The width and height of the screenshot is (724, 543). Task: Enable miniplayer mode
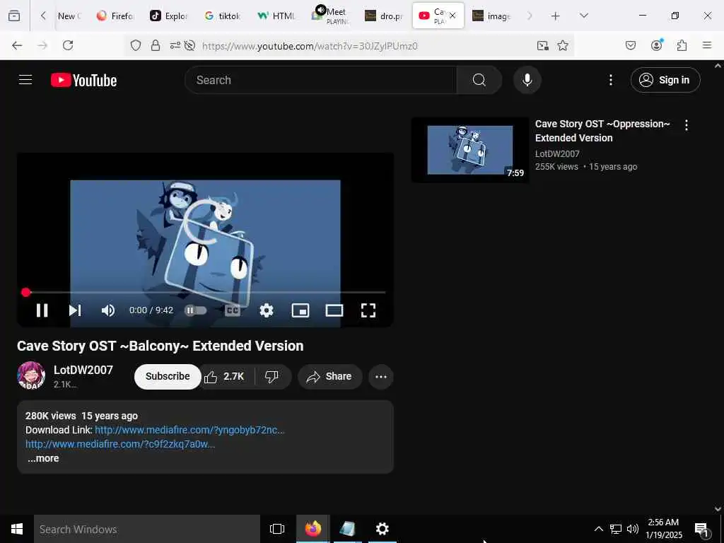tap(300, 310)
